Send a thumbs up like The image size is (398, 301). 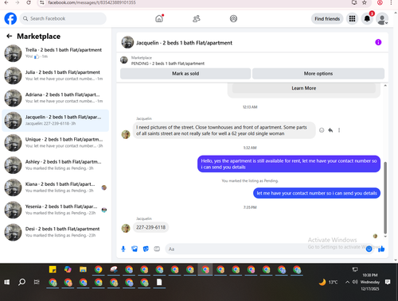pyautogui.click(x=381, y=249)
